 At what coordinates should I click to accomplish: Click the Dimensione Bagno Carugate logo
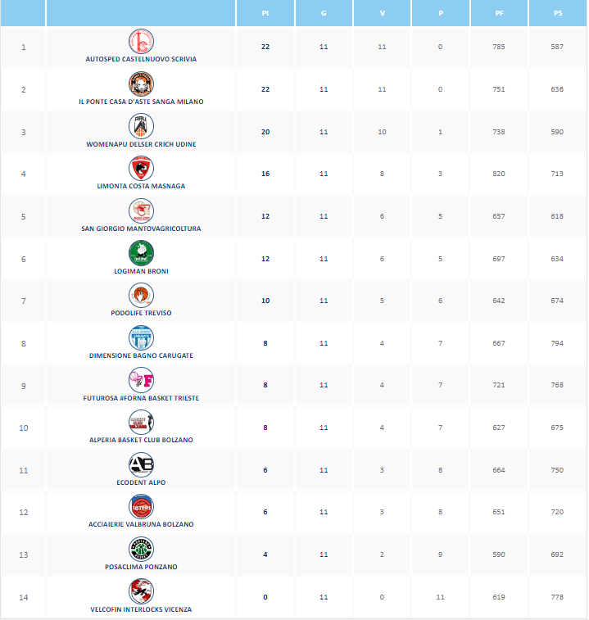(141, 337)
